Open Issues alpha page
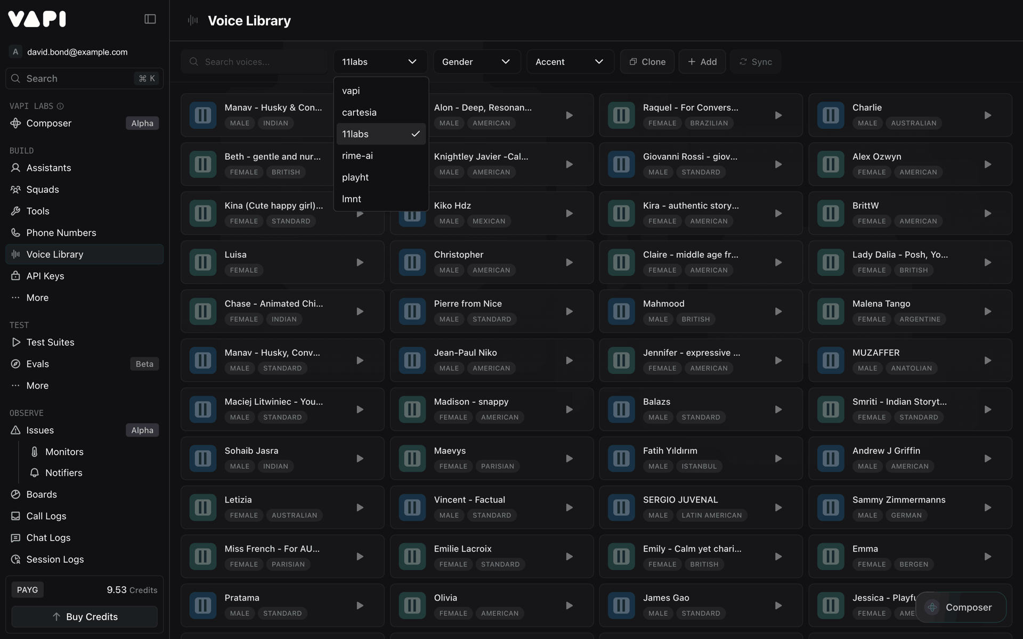The height and width of the screenshot is (639, 1023). point(85,430)
